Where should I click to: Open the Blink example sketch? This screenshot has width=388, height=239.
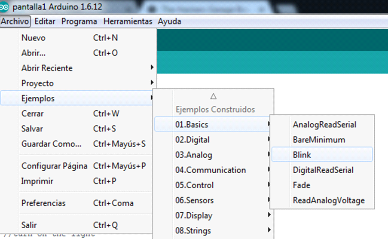(302, 155)
